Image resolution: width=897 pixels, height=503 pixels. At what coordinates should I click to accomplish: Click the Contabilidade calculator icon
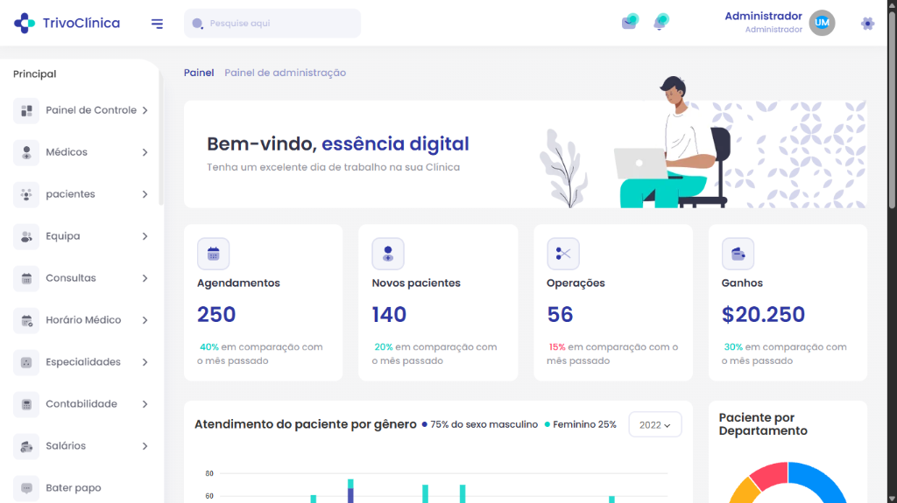26,404
